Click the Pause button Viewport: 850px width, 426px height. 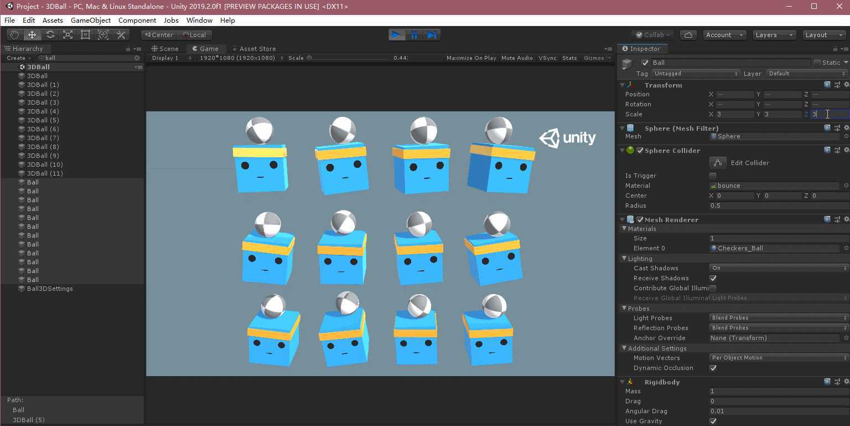[414, 34]
